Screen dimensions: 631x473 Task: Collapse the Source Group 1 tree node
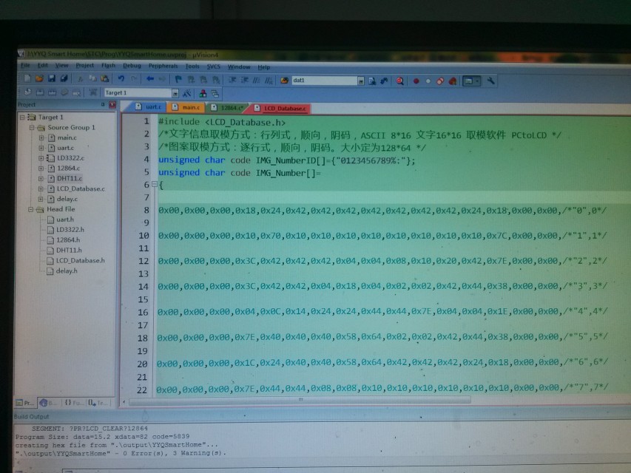tap(32, 127)
